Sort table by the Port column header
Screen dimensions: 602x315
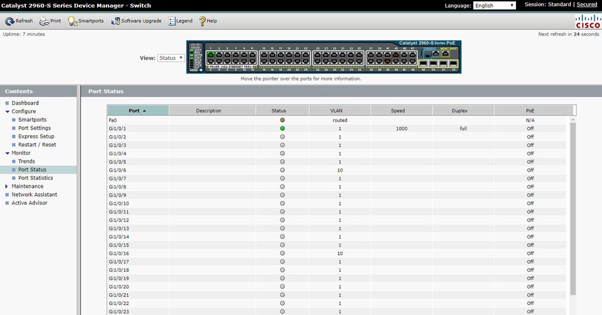[x=137, y=111]
